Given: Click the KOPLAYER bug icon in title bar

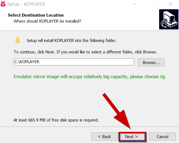Looking at the screenshot, I should pyautogui.click(x=3, y=4).
